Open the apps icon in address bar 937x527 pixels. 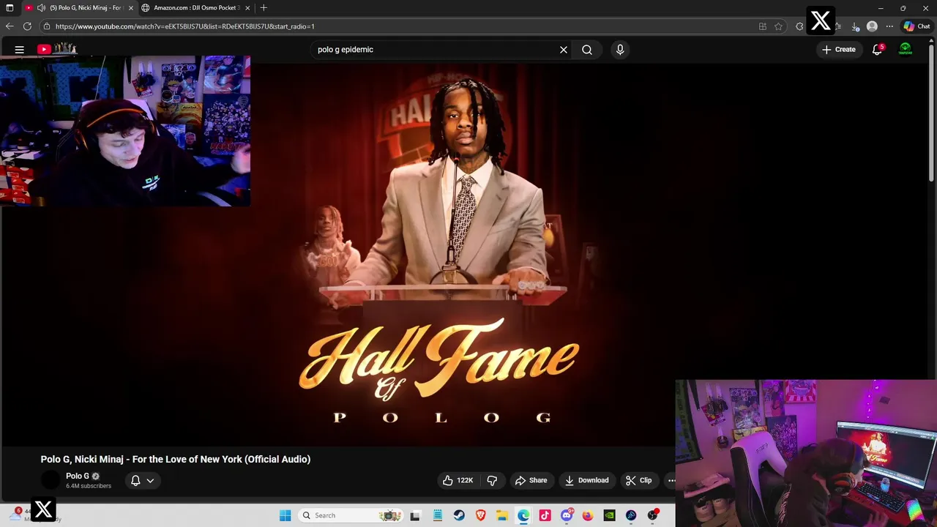762,26
